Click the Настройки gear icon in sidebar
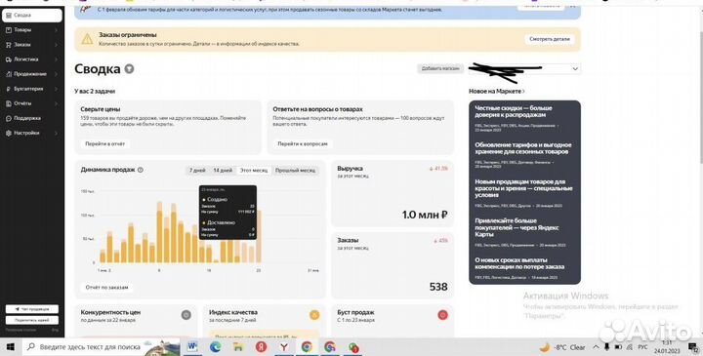Viewport: 703px width, 356px height. 9,133
